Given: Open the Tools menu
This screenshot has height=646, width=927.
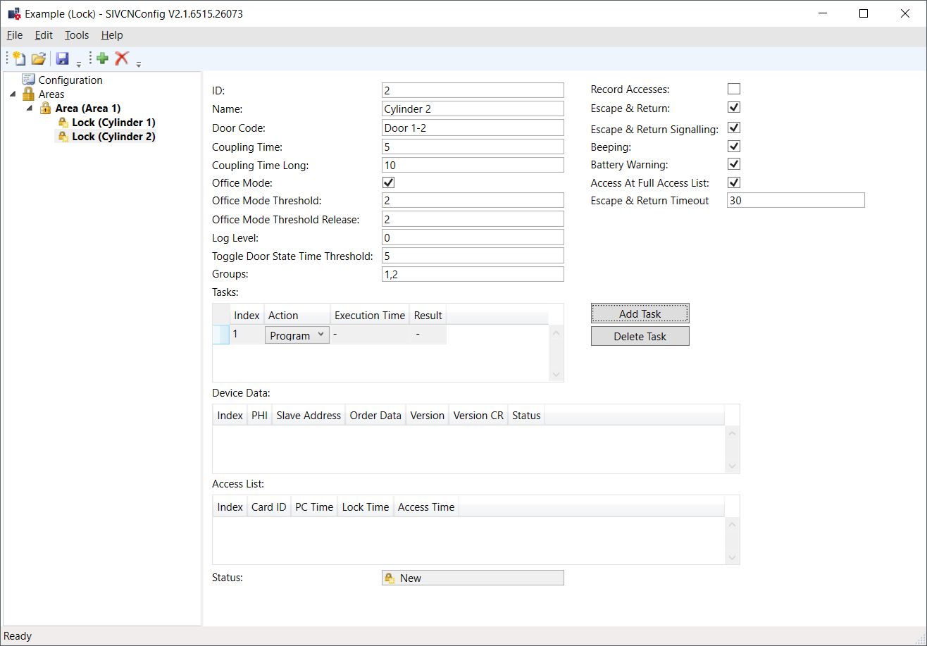Looking at the screenshot, I should tap(77, 35).
